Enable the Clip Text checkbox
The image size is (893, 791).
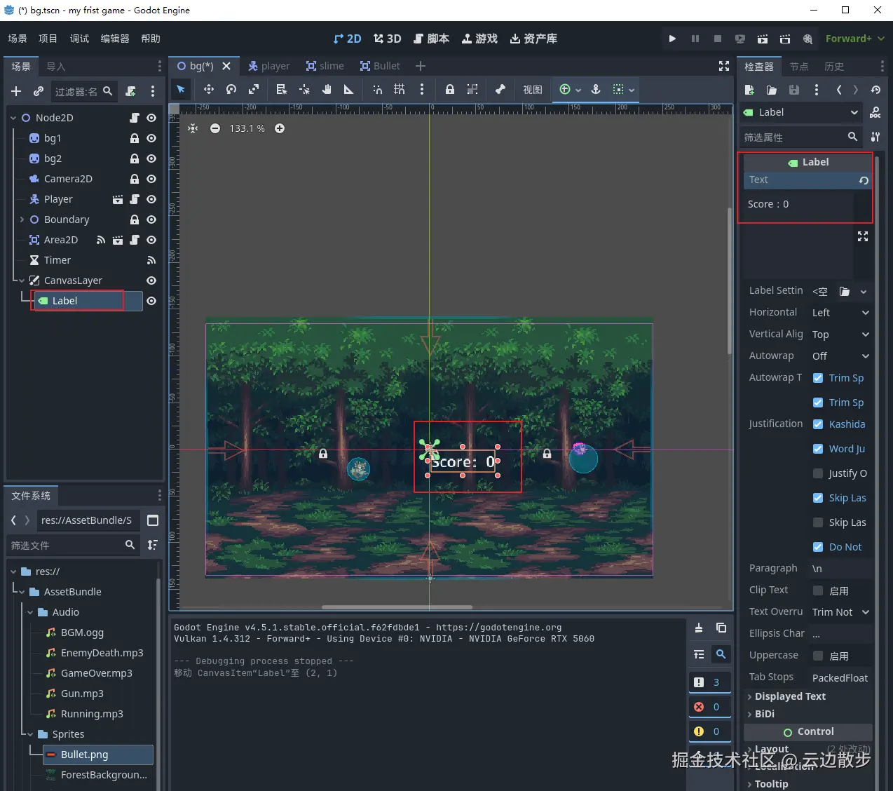coord(818,590)
